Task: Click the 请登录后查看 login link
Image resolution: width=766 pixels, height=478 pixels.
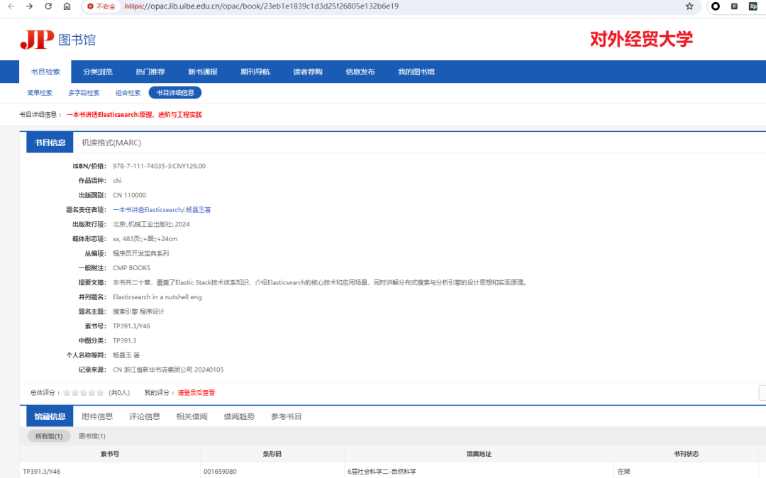Action: pyautogui.click(x=196, y=393)
